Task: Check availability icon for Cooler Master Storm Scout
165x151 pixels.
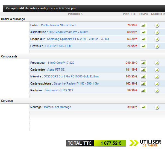Action: [x=143, y=25]
